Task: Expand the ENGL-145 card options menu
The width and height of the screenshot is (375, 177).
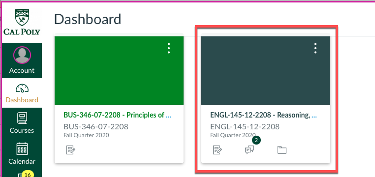Action: click(x=315, y=48)
